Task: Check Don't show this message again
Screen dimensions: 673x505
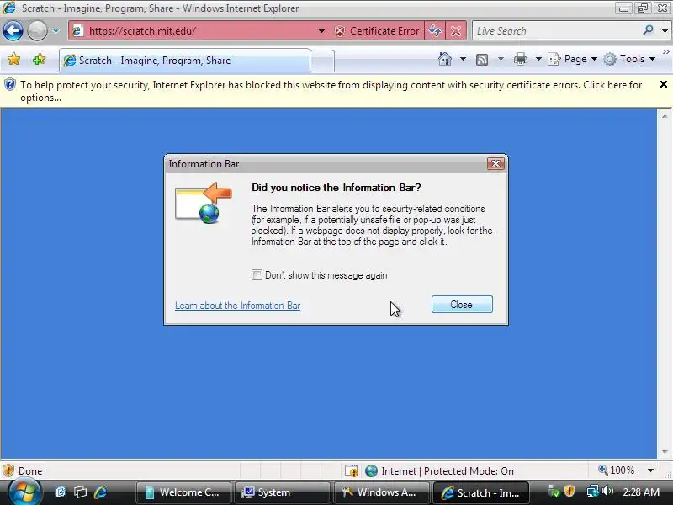Action: [257, 275]
